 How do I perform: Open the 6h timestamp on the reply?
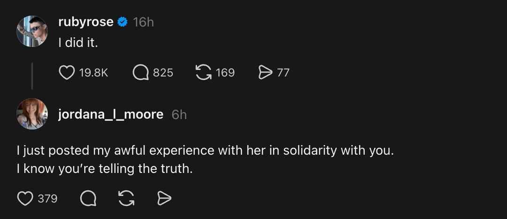[179, 114]
